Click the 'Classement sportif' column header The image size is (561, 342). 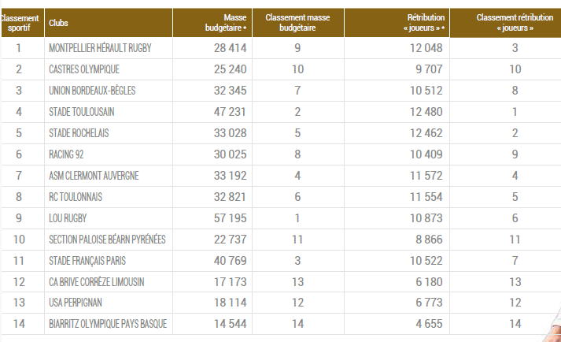[20, 23]
